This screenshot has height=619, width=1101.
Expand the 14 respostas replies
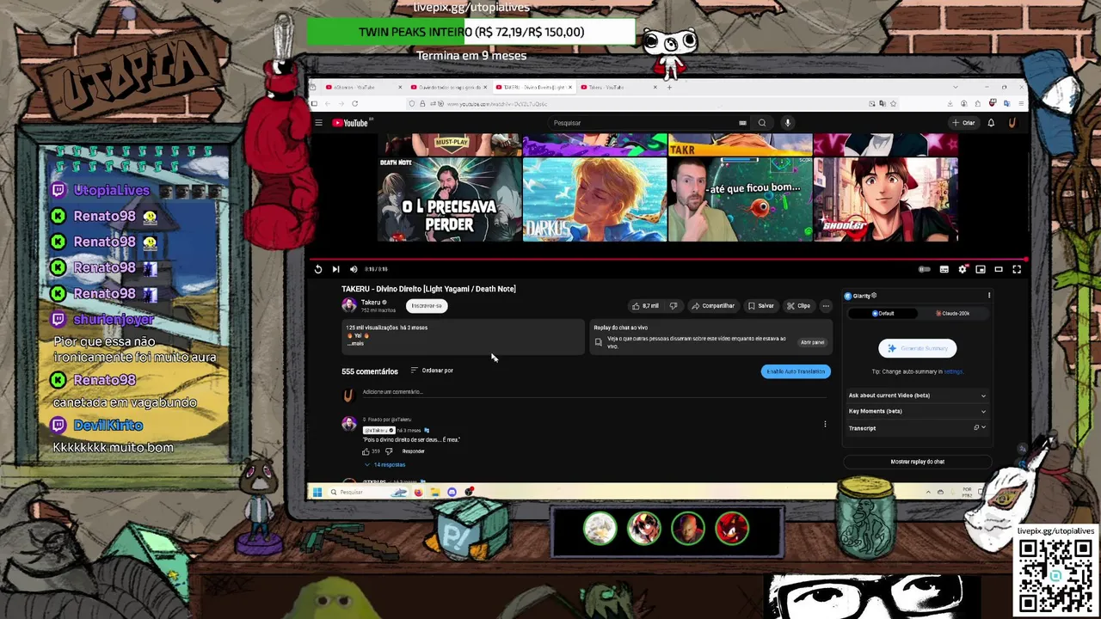tap(385, 464)
